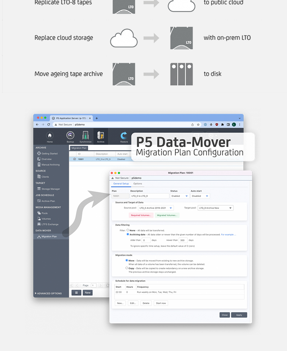Switch to the Options tab
The image size is (287, 351).
(x=138, y=183)
